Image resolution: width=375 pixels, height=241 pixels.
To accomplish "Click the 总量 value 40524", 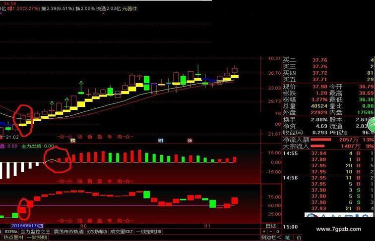I will click(x=319, y=106).
